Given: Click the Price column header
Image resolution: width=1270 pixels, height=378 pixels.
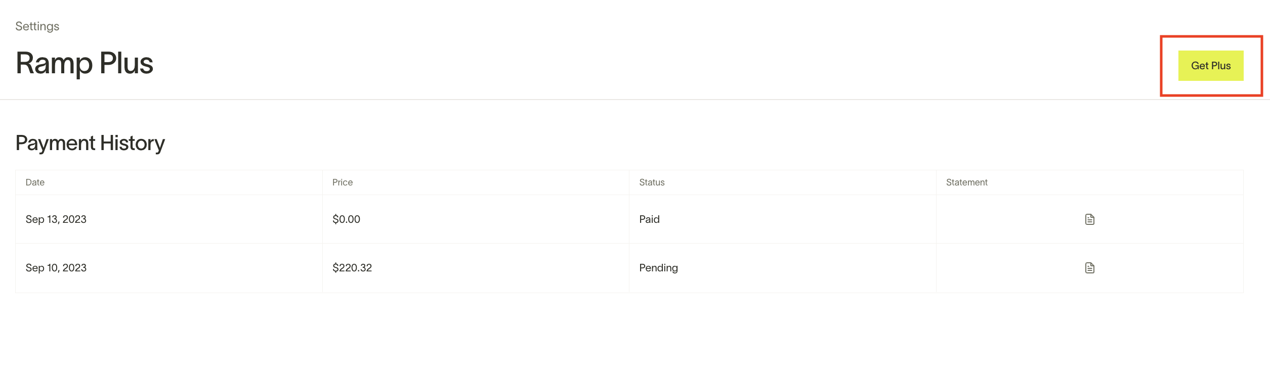Looking at the screenshot, I should click(x=343, y=182).
